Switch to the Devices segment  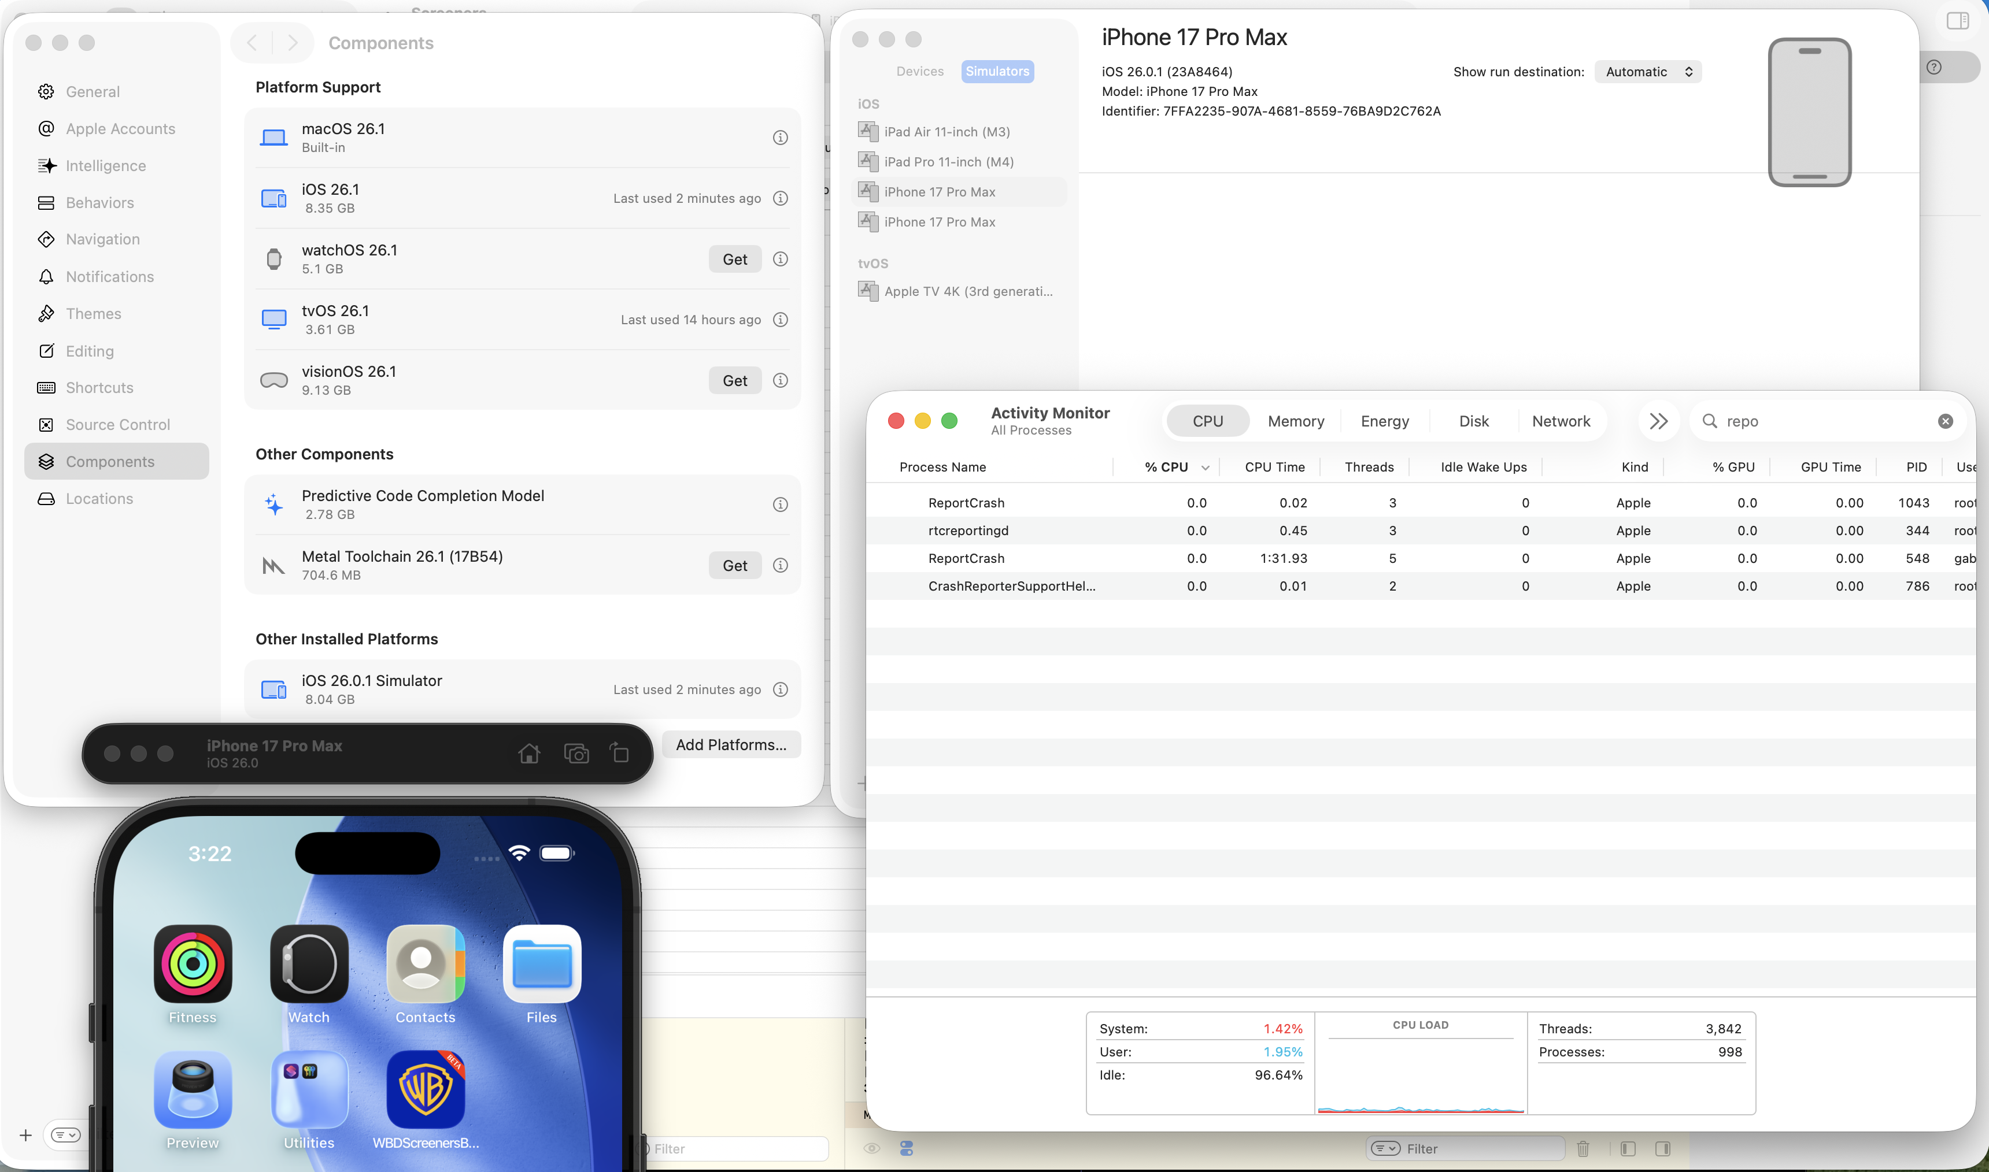(x=919, y=71)
